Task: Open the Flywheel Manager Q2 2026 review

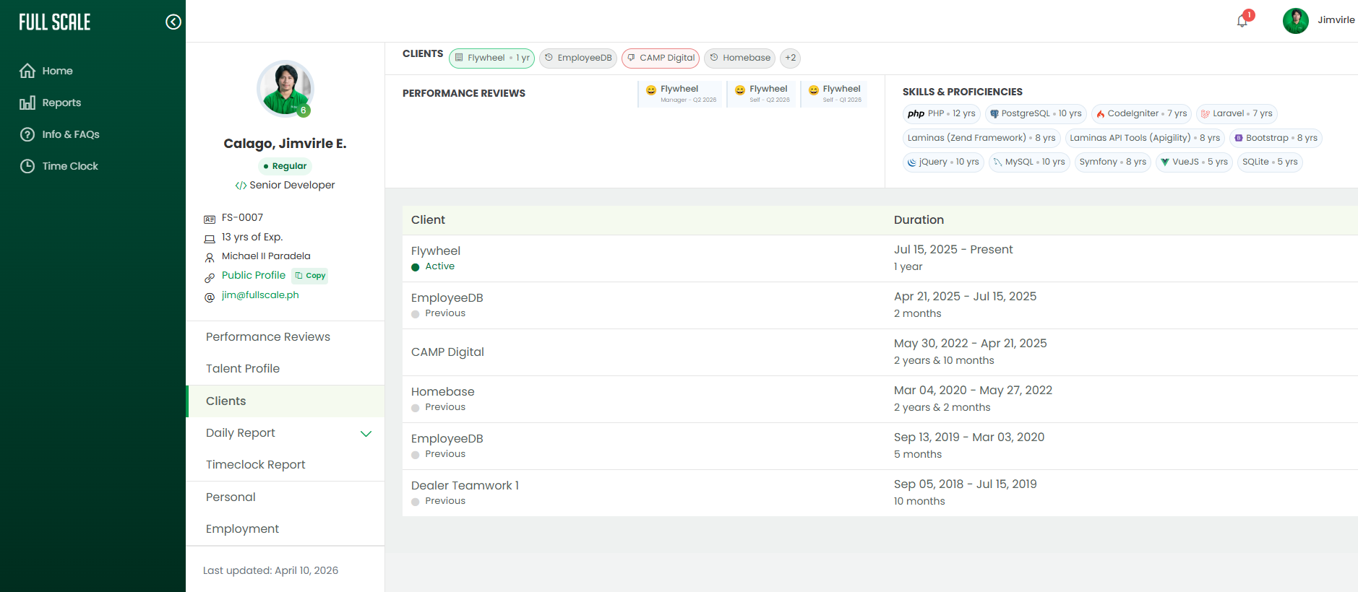Action: point(680,93)
